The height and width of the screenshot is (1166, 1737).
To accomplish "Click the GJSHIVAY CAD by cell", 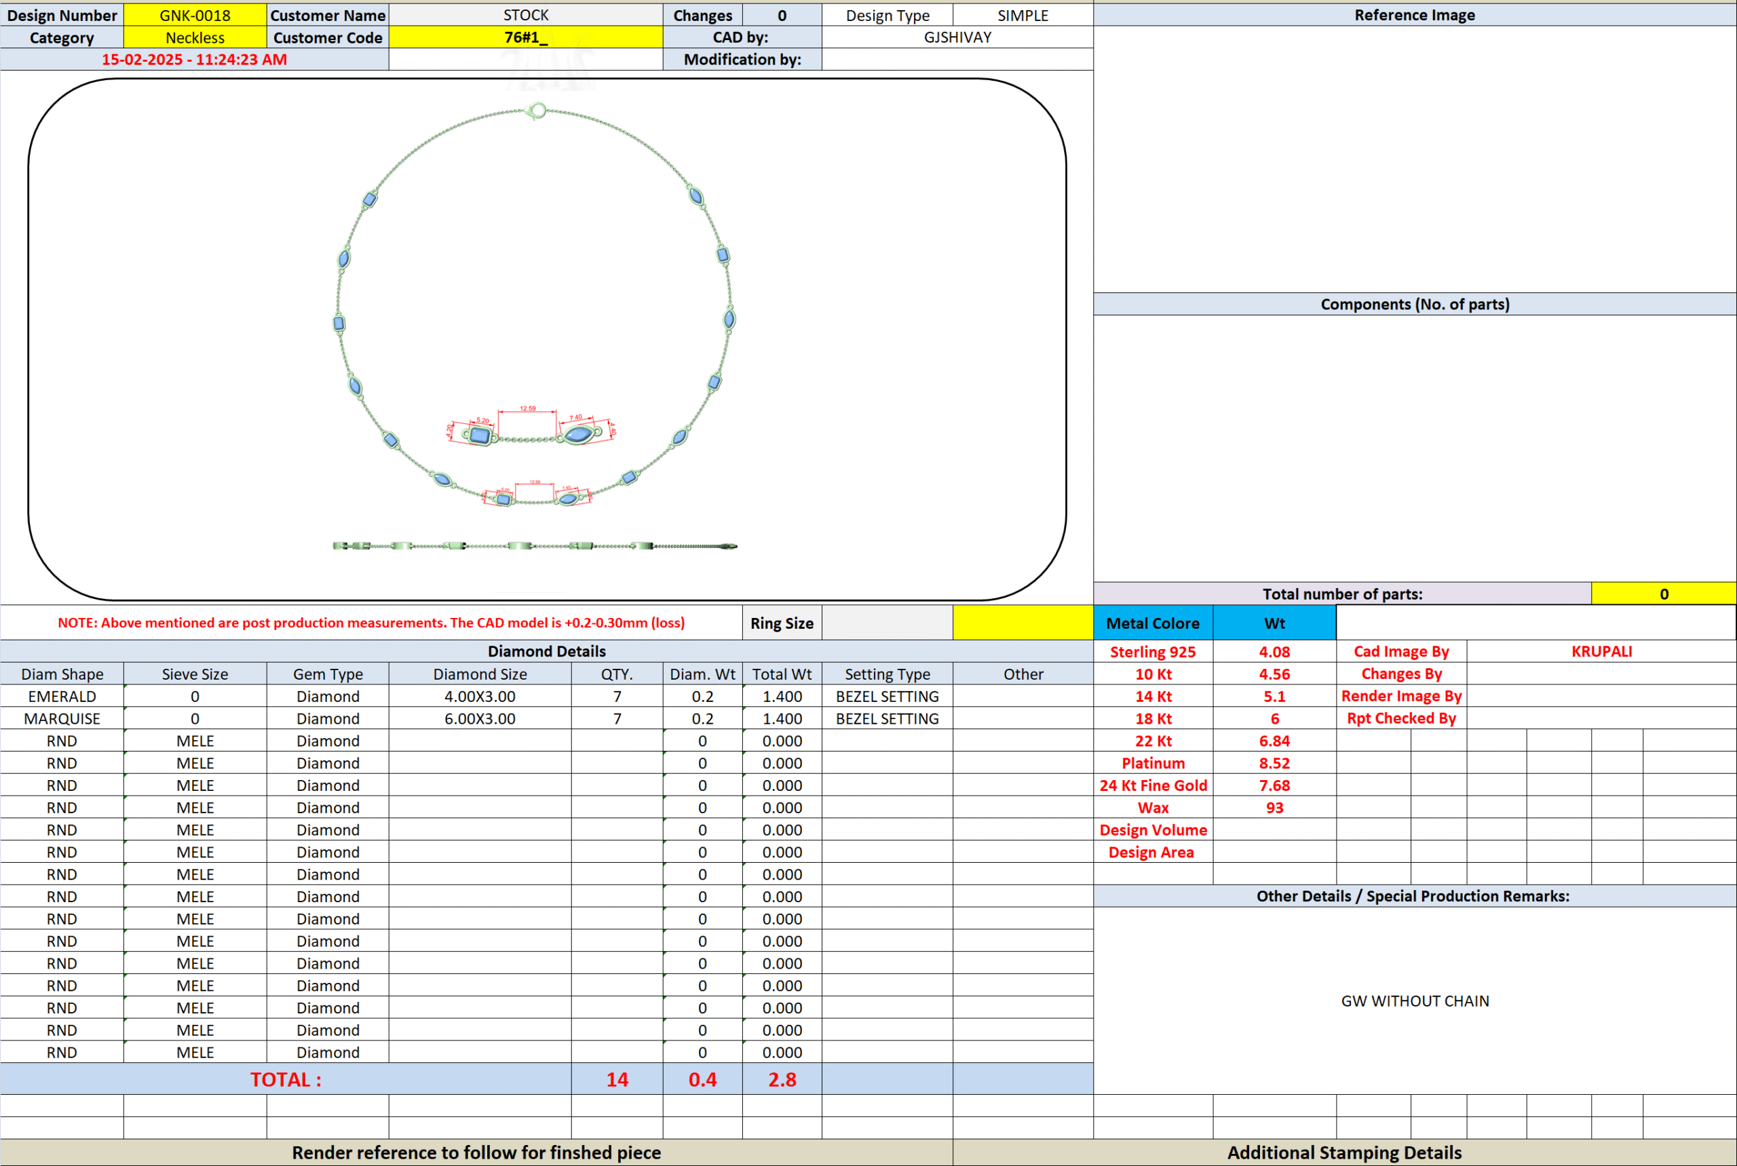I will [x=957, y=37].
